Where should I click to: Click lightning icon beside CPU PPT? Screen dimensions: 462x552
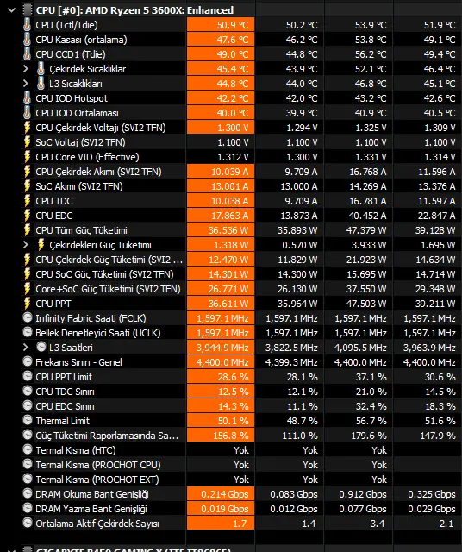[27, 304]
